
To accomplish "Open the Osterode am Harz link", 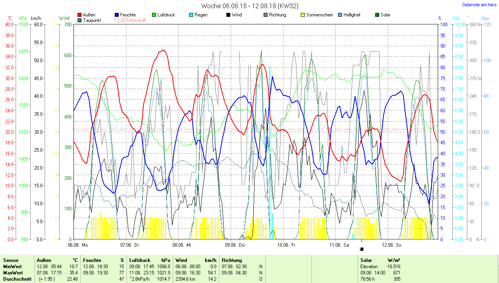I will pos(482,5).
